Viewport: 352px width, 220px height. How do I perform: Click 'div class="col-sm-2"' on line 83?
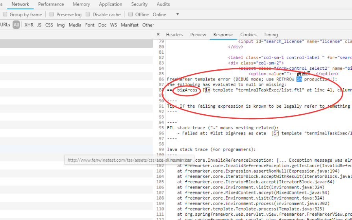click(x=256, y=63)
